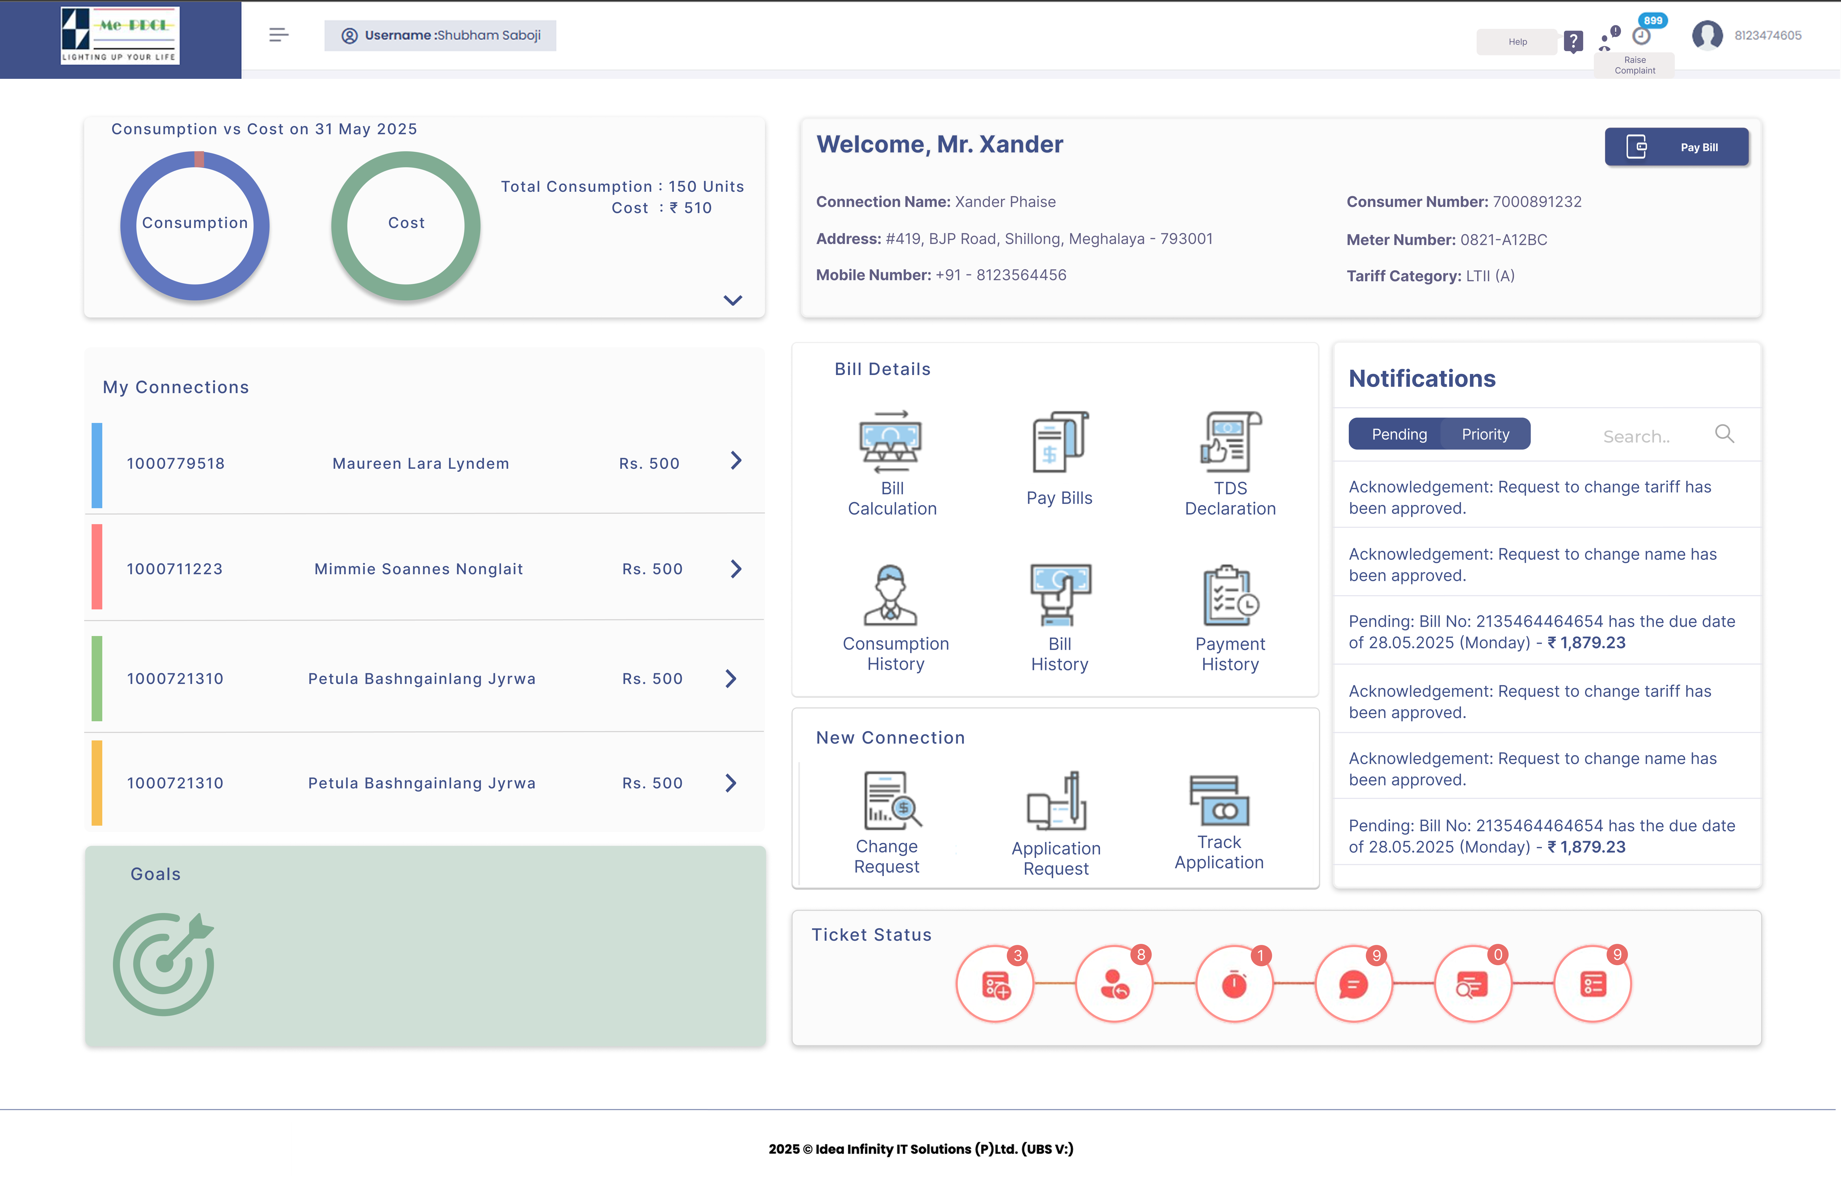Viewport: 1841px width, 1190px height.
Task: Click the Raise Complaint label
Action: tap(1635, 65)
